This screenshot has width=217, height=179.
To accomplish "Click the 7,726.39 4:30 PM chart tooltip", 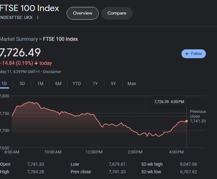I will point(169,102).
